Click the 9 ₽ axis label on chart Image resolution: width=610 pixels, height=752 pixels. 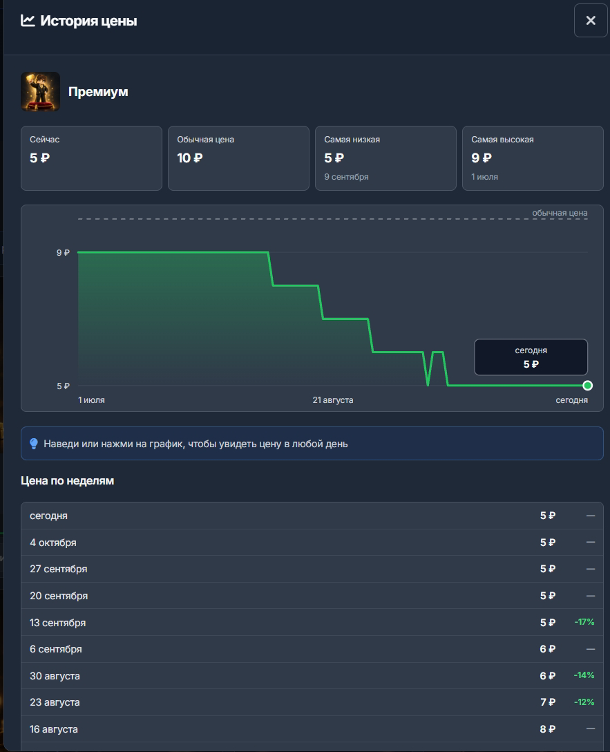pyautogui.click(x=64, y=253)
